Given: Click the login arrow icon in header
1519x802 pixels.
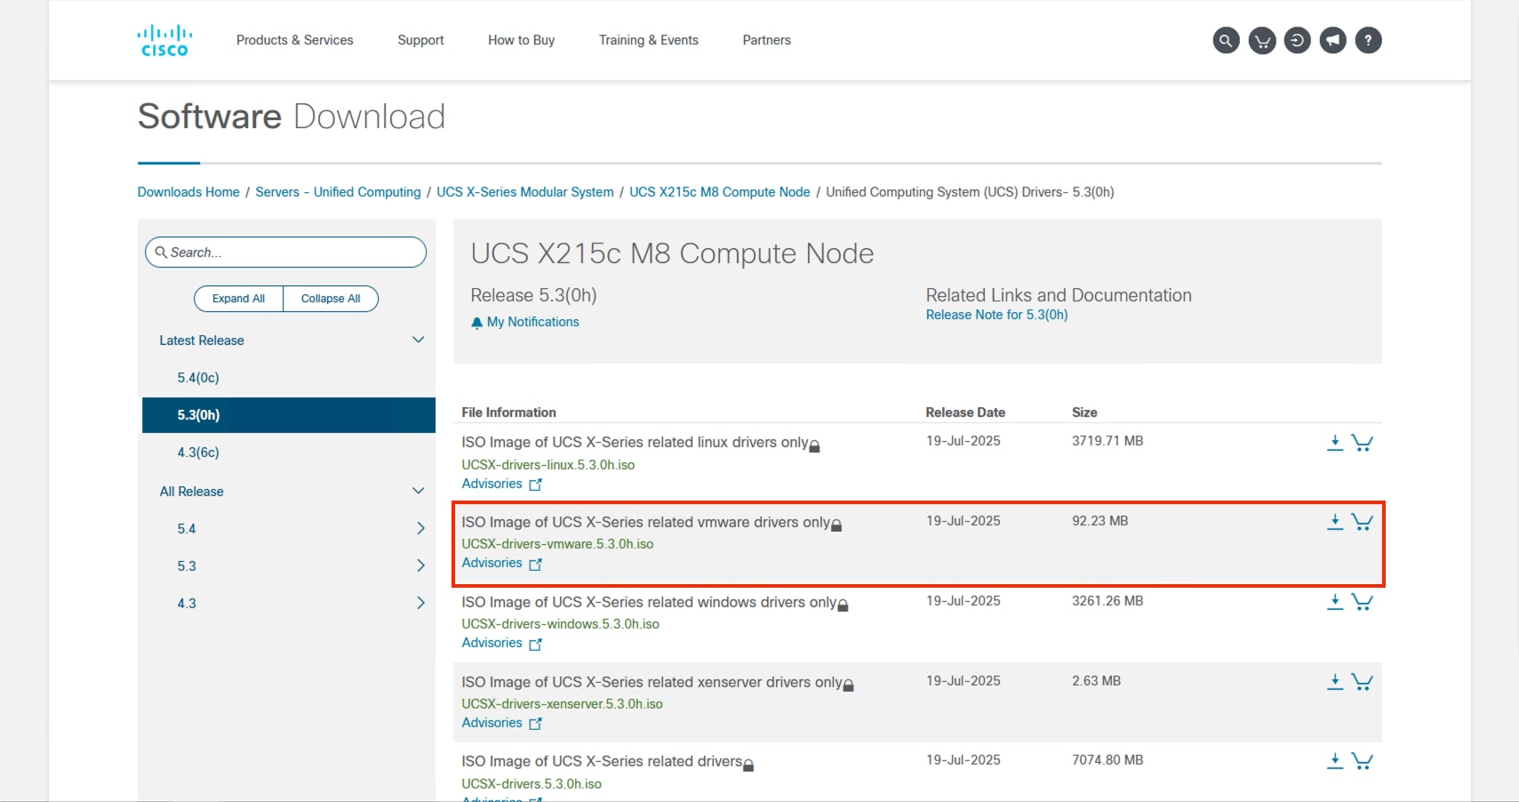Looking at the screenshot, I should [x=1298, y=40].
